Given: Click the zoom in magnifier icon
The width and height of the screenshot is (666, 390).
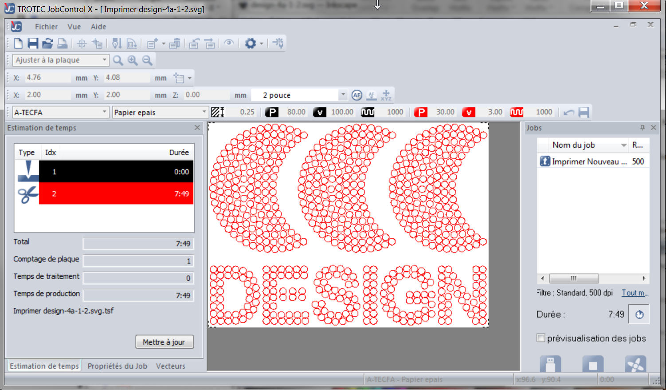Looking at the screenshot, I should click(133, 60).
